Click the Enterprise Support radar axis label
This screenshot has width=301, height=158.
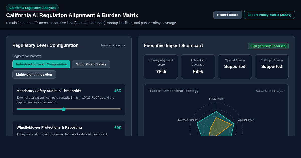click(187, 120)
